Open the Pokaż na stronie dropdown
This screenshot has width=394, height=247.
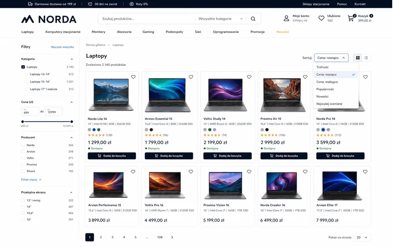coord(362,237)
